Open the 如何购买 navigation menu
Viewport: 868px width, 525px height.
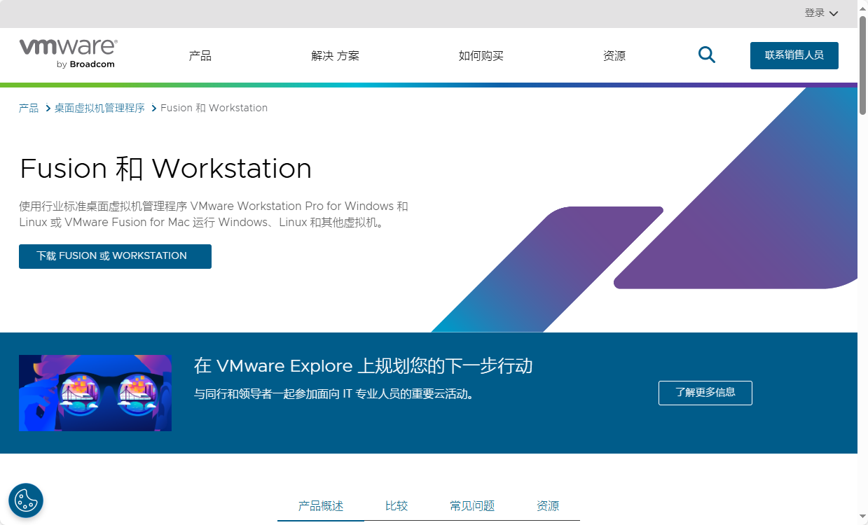[481, 56]
